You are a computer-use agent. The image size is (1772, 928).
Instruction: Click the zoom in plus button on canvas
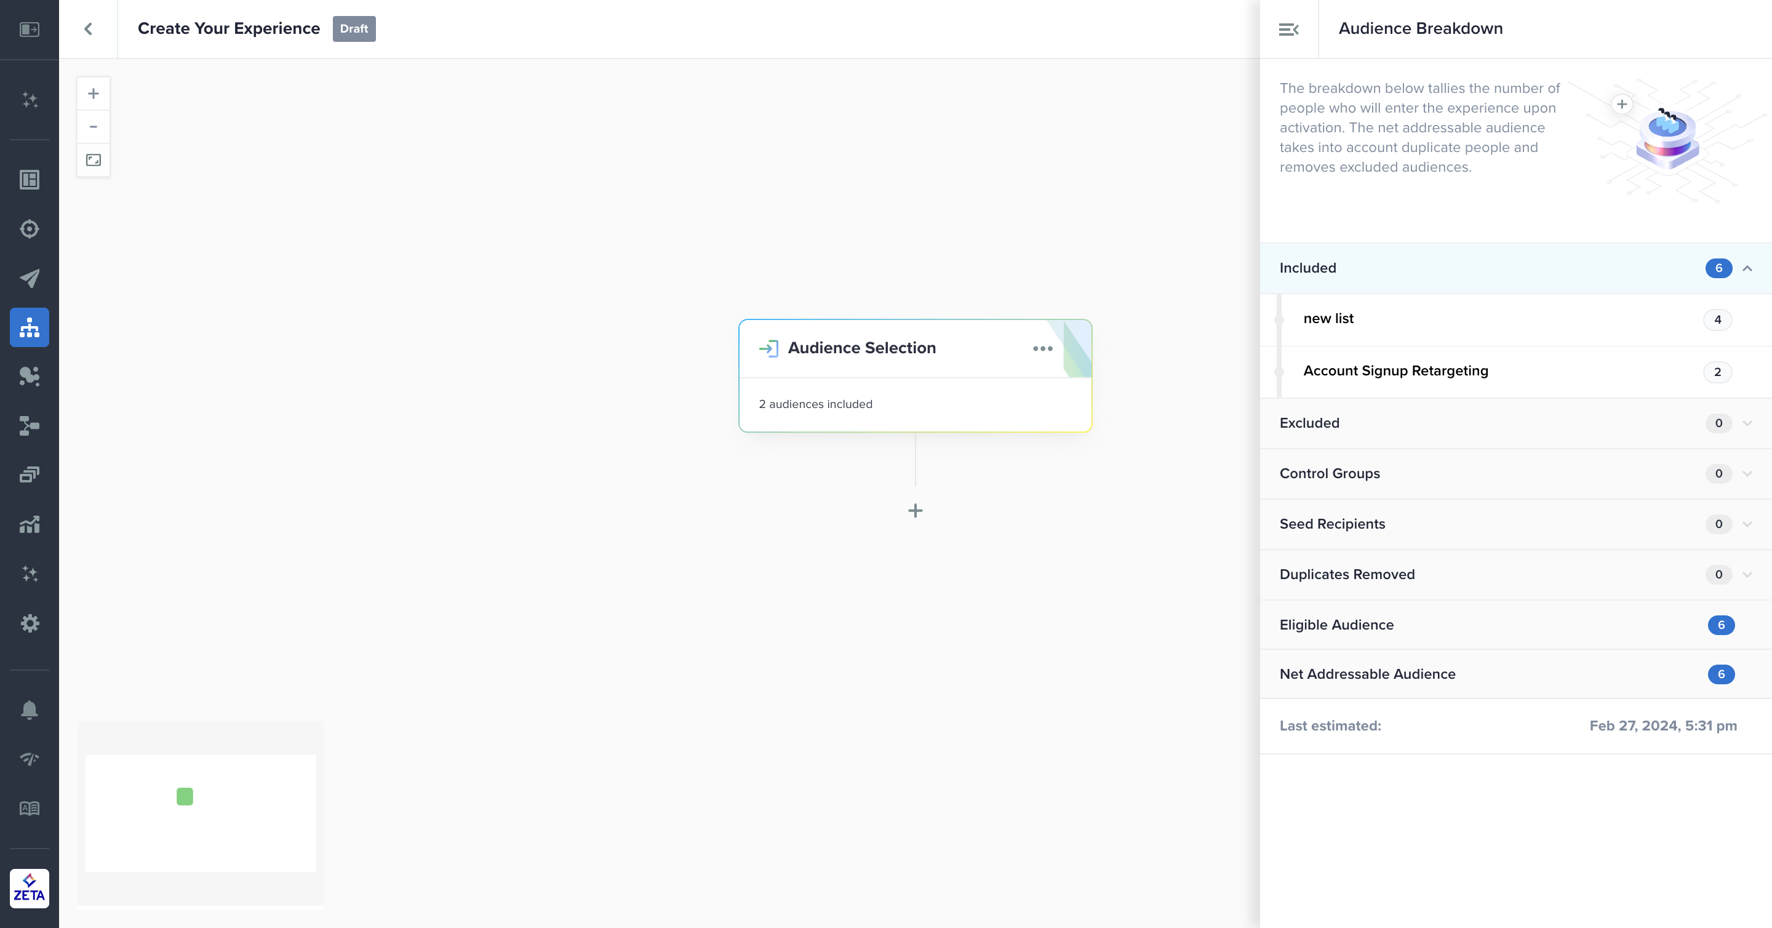click(x=94, y=94)
